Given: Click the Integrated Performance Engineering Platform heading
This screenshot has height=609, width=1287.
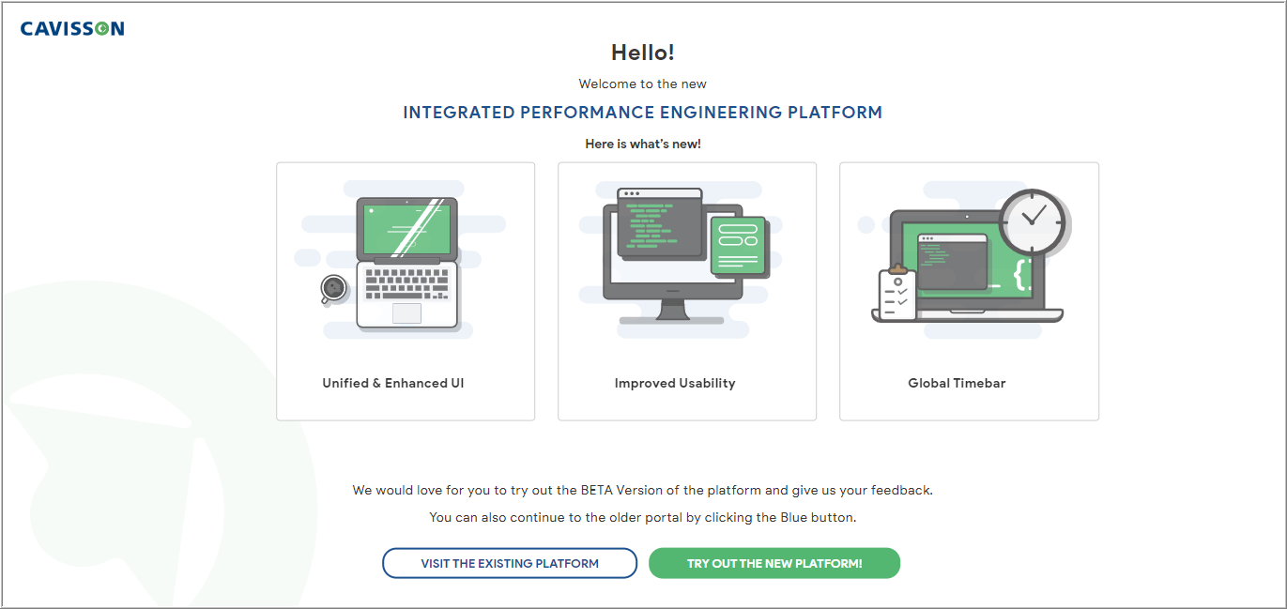Looking at the screenshot, I should pyautogui.click(x=643, y=113).
